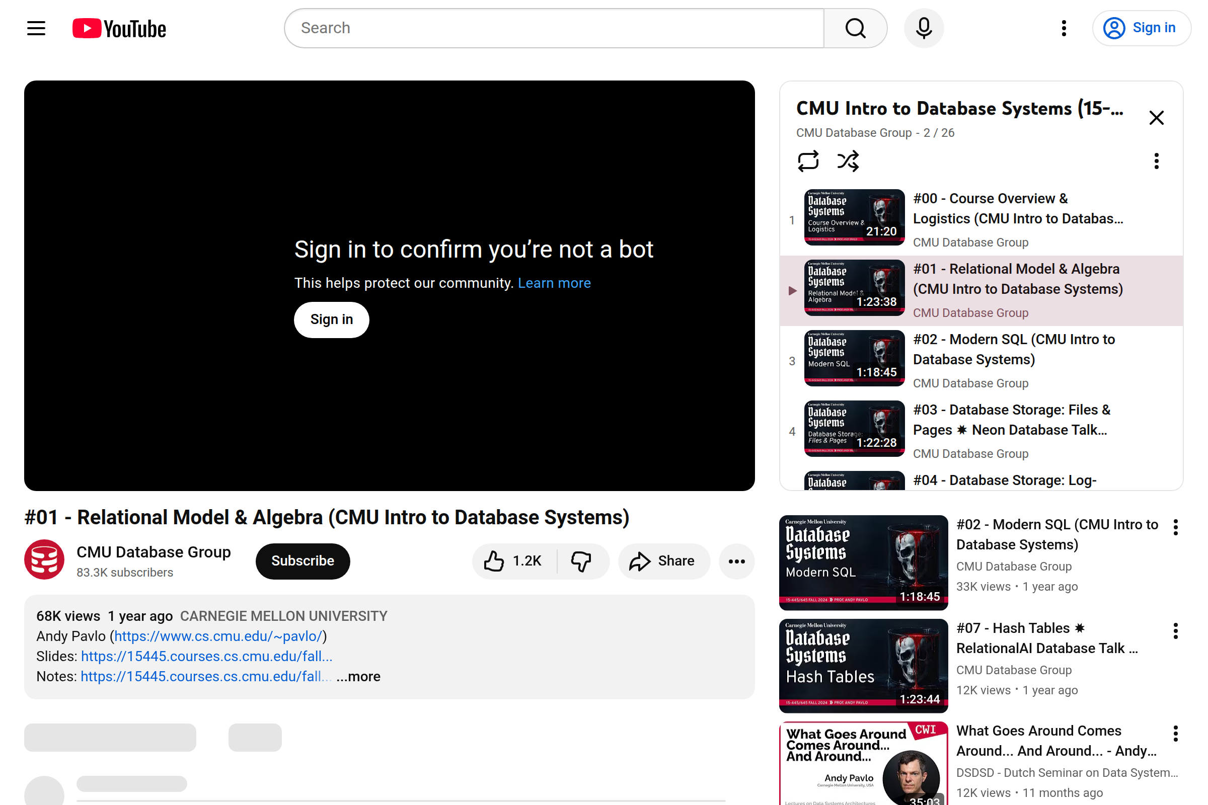This screenshot has width=1208, height=805.
Task: Open the Notes course link
Action: point(206,676)
